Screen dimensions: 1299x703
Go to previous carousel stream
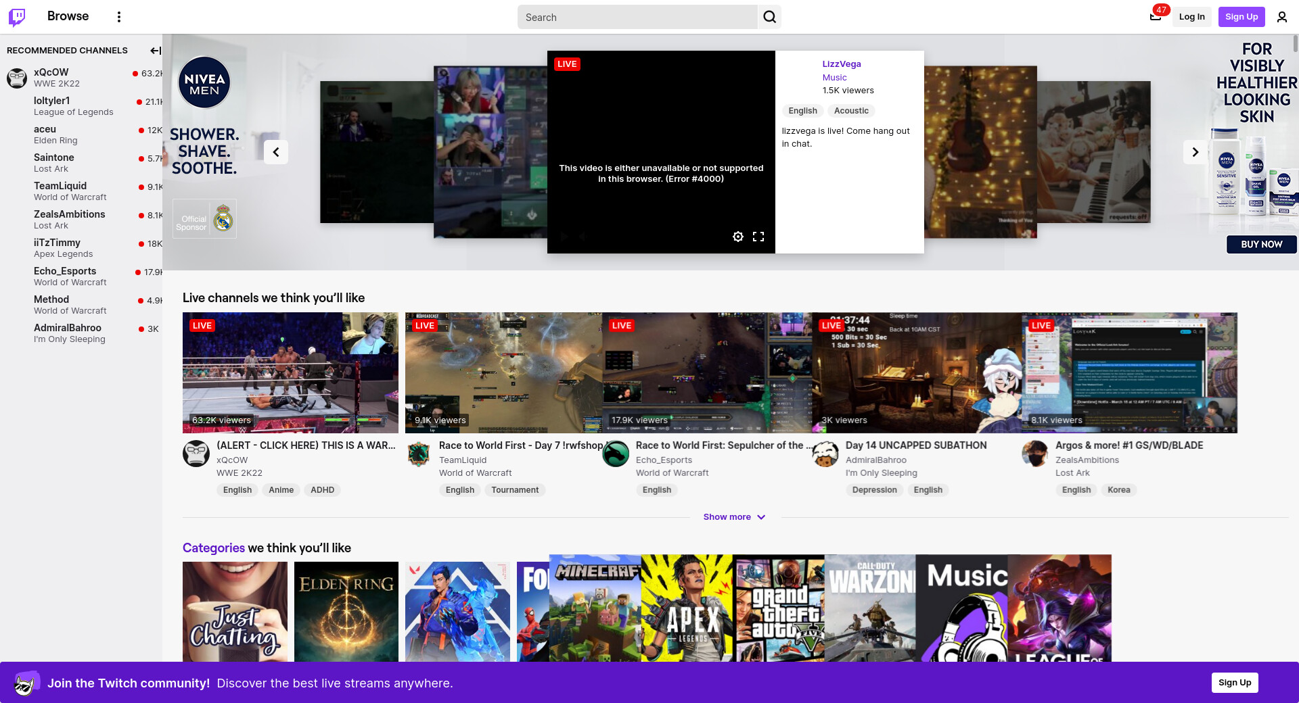coord(276,152)
